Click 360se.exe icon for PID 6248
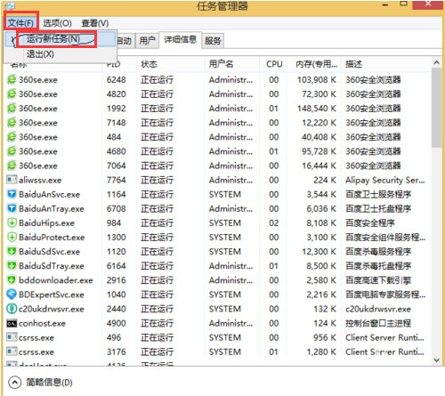This screenshot has height=396, width=445. pos(12,79)
